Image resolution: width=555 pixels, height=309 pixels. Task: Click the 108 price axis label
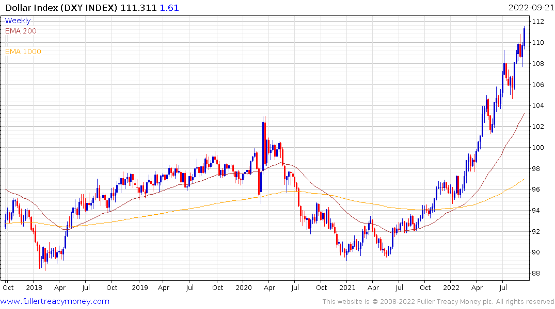point(538,64)
